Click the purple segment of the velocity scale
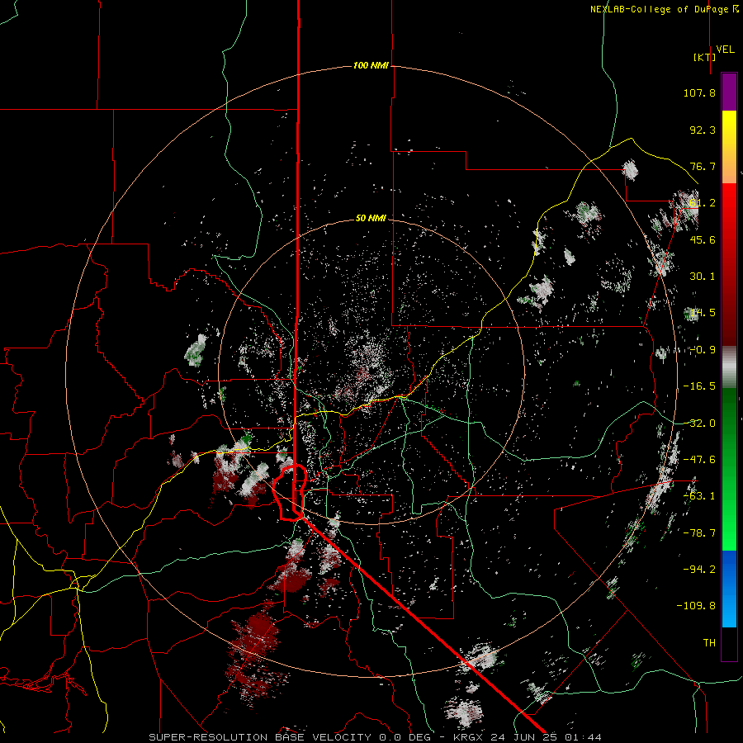The height and width of the screenshot is (743, 743). click(x=729, y=92)
